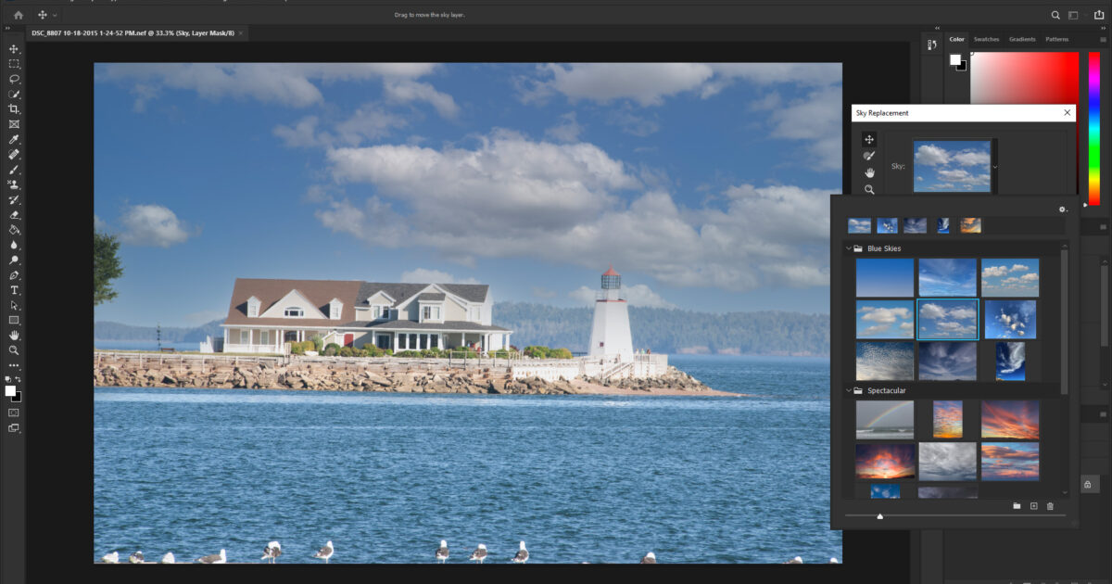Viewport: 1112px width, 584px height.
Task: Select the Move tool in the toolbar
Action: [x=14, y=49]
